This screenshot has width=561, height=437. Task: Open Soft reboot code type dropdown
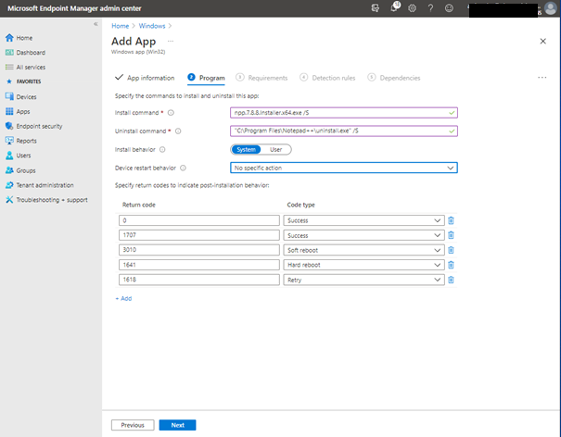tap(363, 250)
